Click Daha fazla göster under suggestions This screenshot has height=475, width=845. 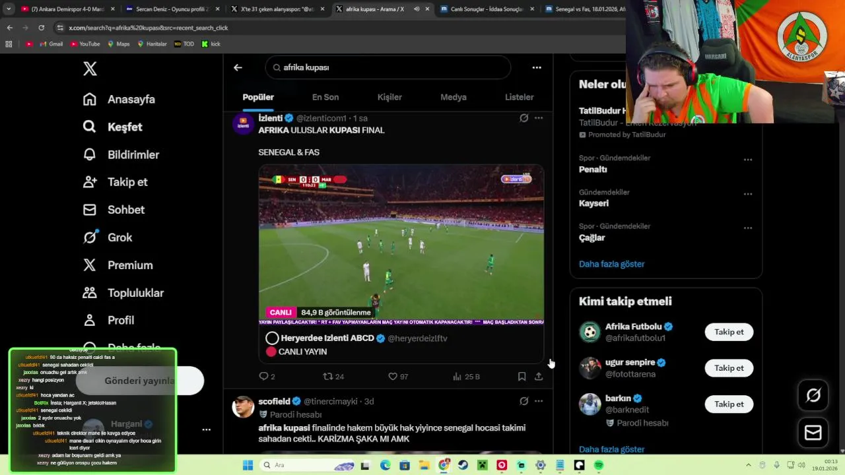point(611,449)
